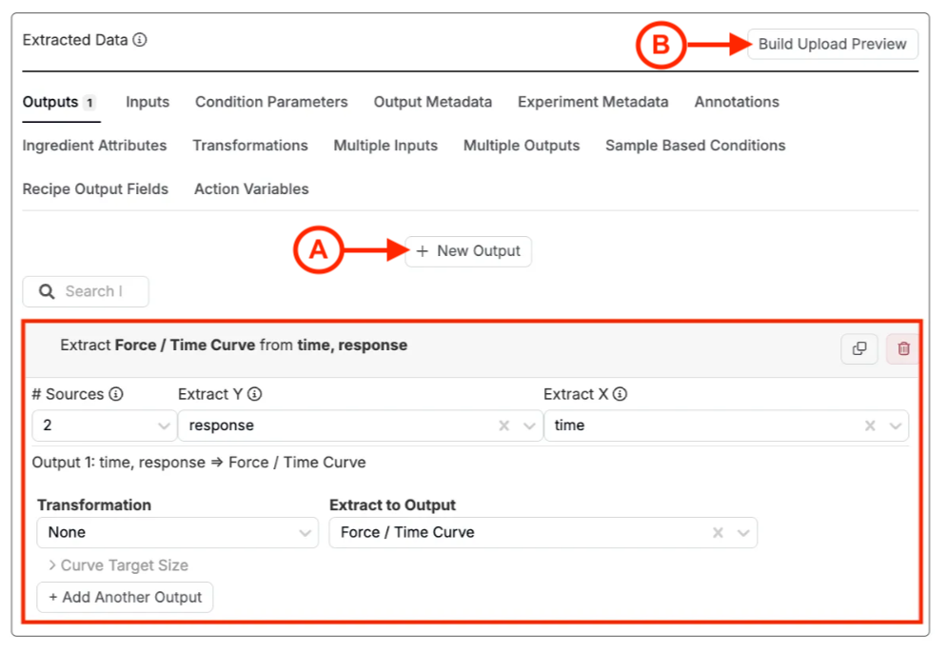Screen dimensions: 946x653
Task: Clear the Extract X time selection
Action: point(870,426)
